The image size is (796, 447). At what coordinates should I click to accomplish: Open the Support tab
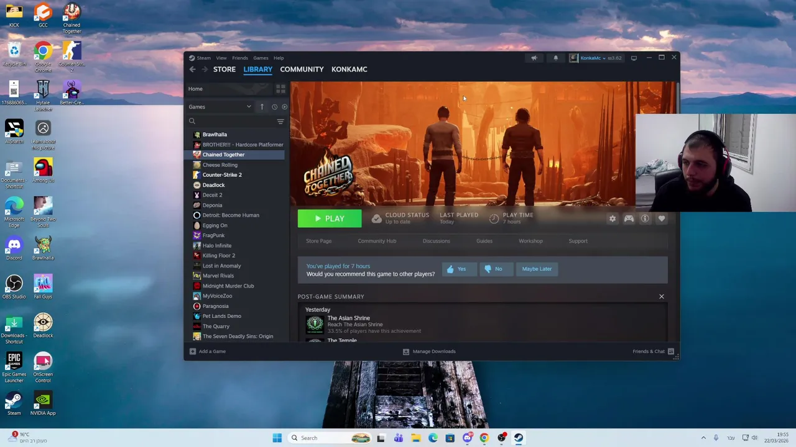[578, 241]
